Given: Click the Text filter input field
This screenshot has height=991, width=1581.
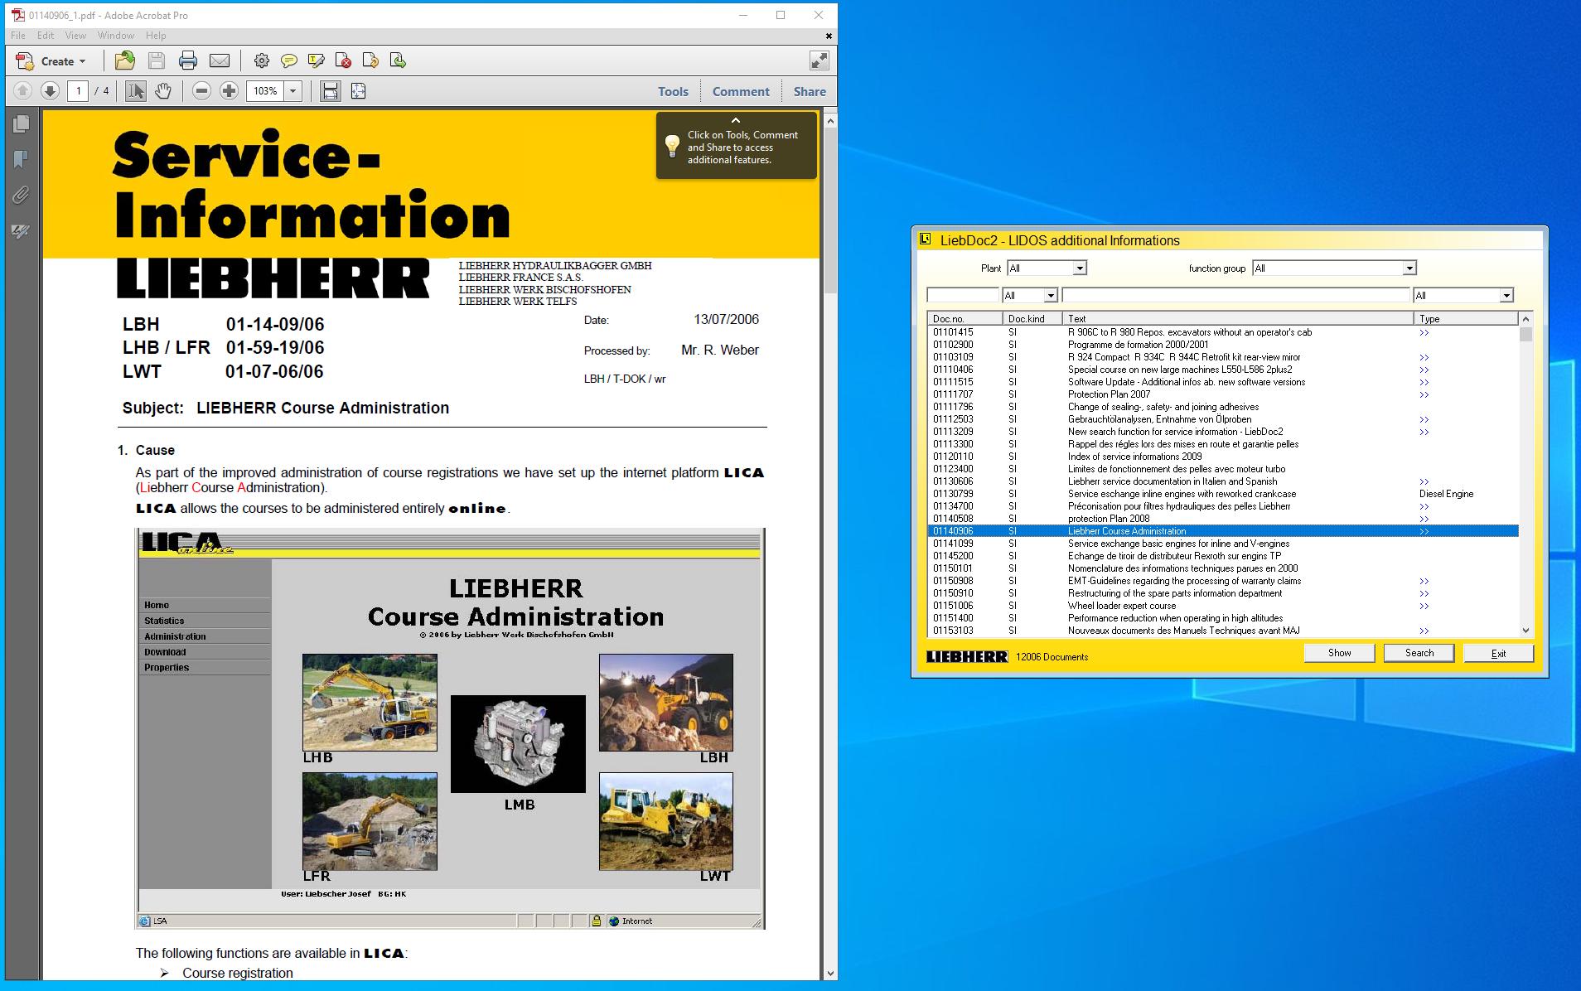Looking at the screenshot, I should 1235,295.
